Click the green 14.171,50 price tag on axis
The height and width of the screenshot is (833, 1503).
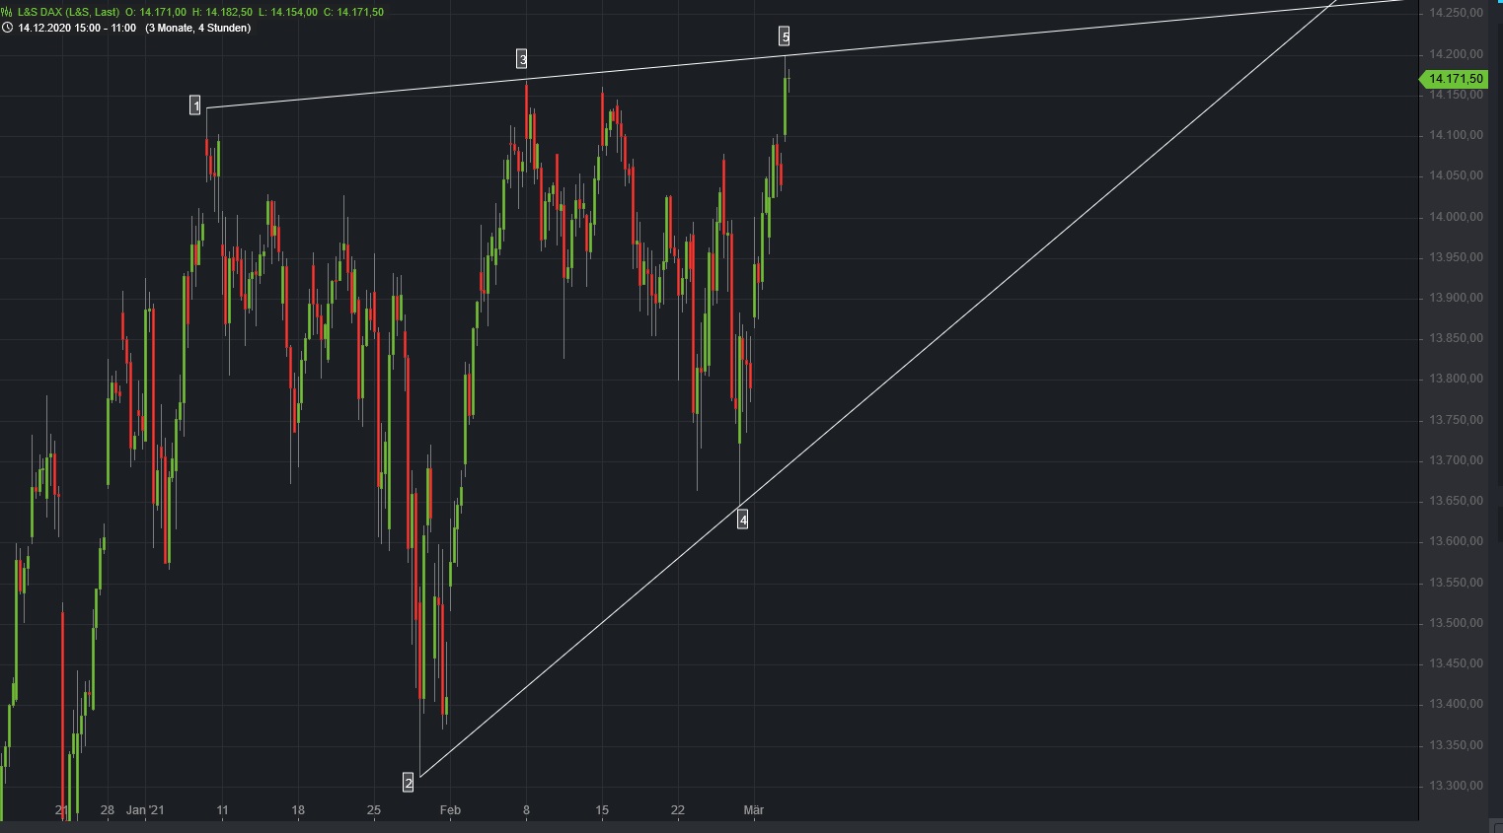tap(1454, 78)
